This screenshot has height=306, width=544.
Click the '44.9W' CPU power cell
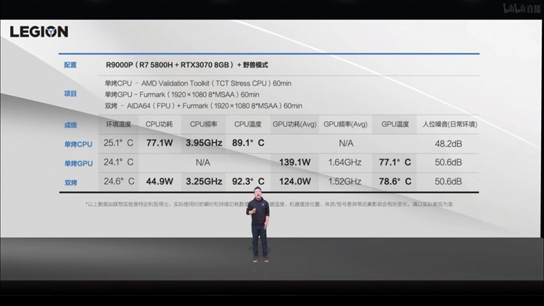[160, 181]
